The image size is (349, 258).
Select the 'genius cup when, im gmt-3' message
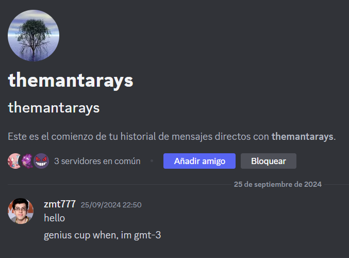click(x=103, y=235)
